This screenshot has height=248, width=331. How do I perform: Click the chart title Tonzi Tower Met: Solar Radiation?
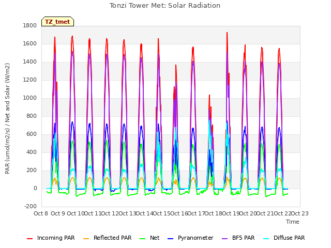165,6
